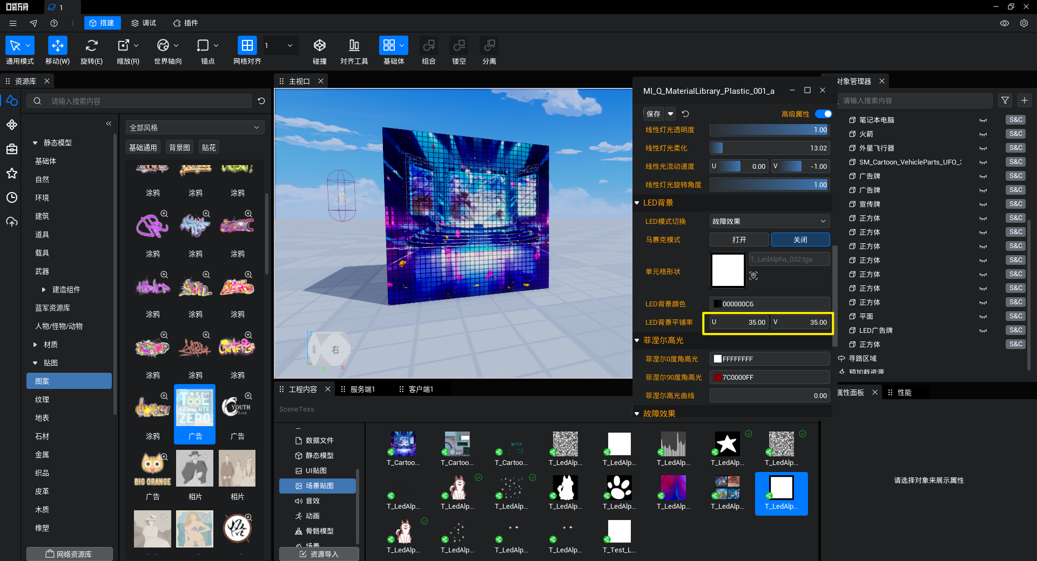Expand the 建造组件 tree node
Screen dimensions: 1037x561
click(44, 290)
